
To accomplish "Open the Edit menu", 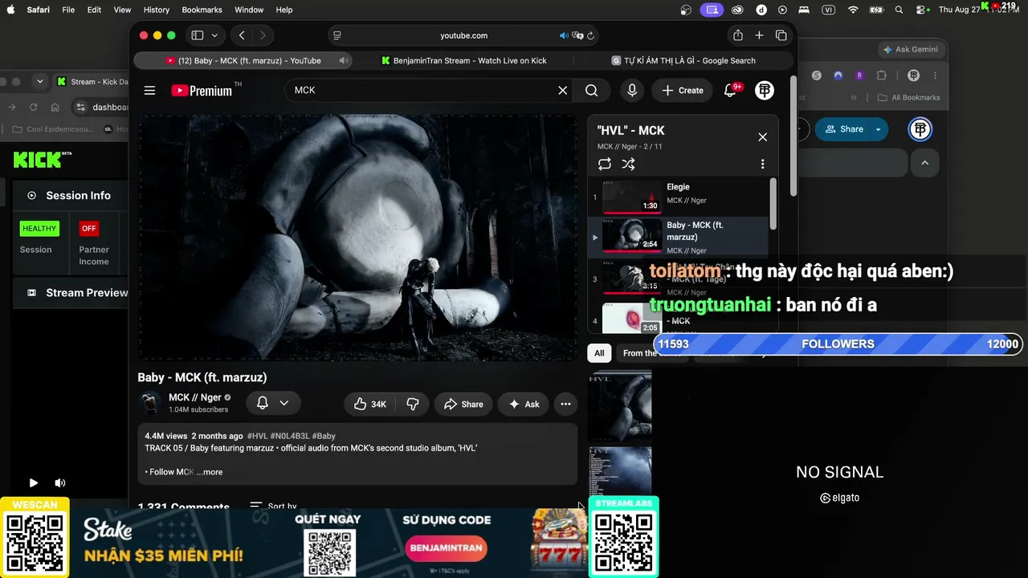I will click(94, 10).
